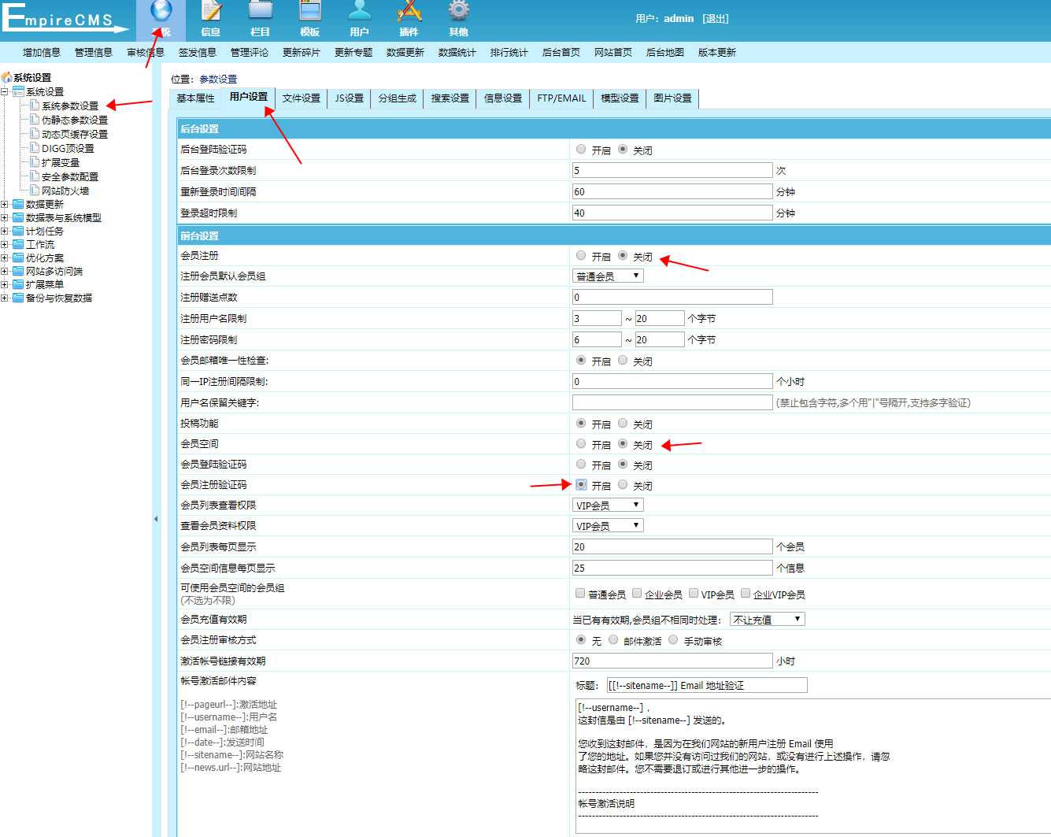Image resolution: width=1051 pixels, height=837 pixels.
Task: Edit the activation email 标题 field
Action: tap(707, 685)
